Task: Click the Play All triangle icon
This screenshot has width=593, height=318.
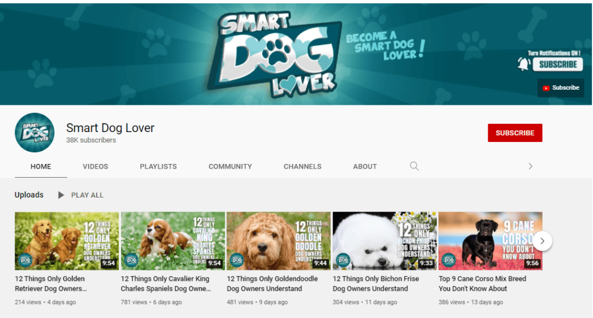Action: [x=61, y=195]
